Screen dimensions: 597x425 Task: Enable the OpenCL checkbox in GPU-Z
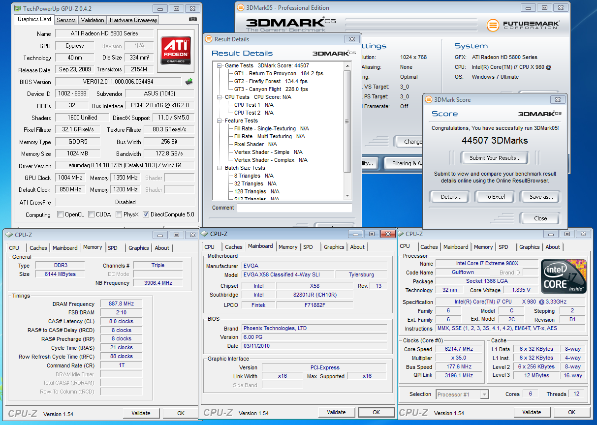click(x=60, y=214)
